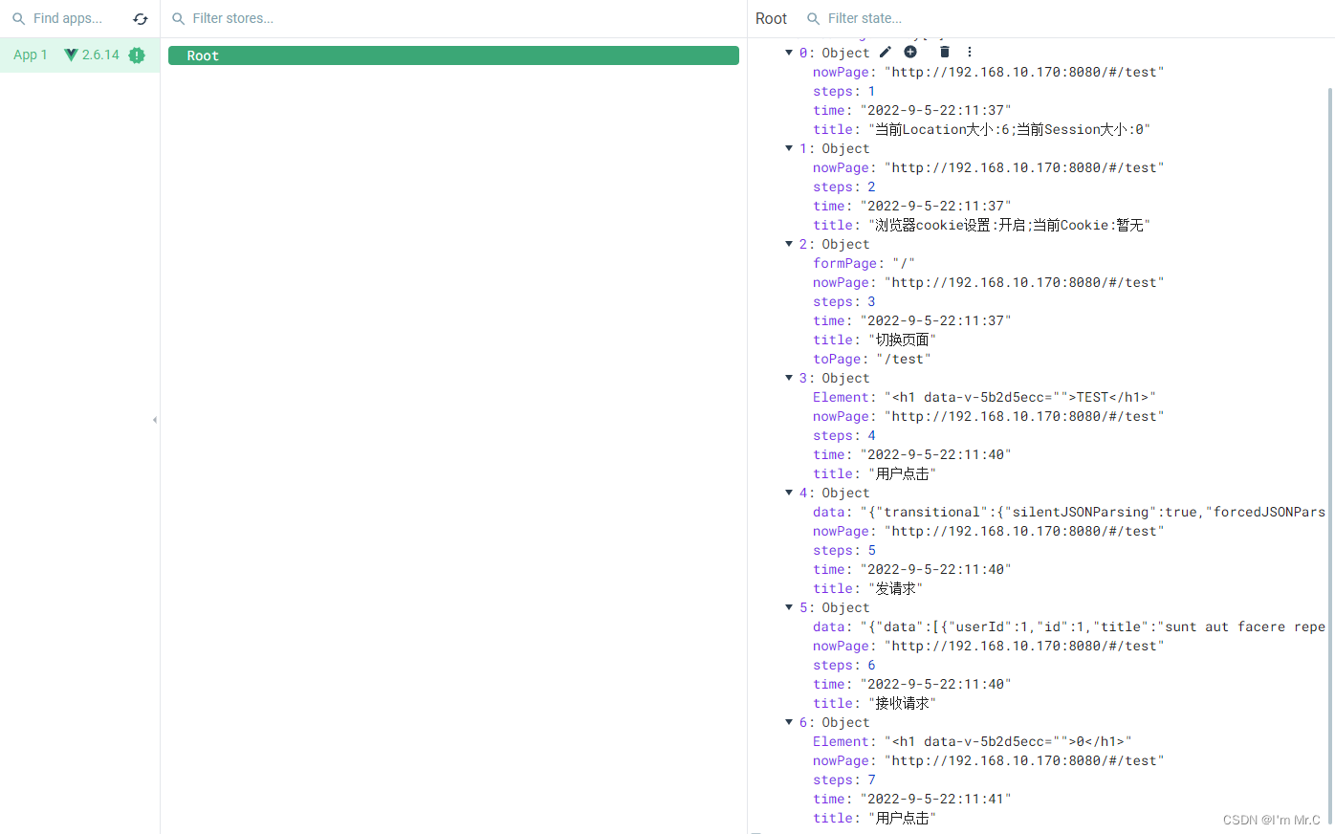Screen dimensions: 1335x834
Task: Click the data value starting with "transitional"
Action: tap(1092, 512)
